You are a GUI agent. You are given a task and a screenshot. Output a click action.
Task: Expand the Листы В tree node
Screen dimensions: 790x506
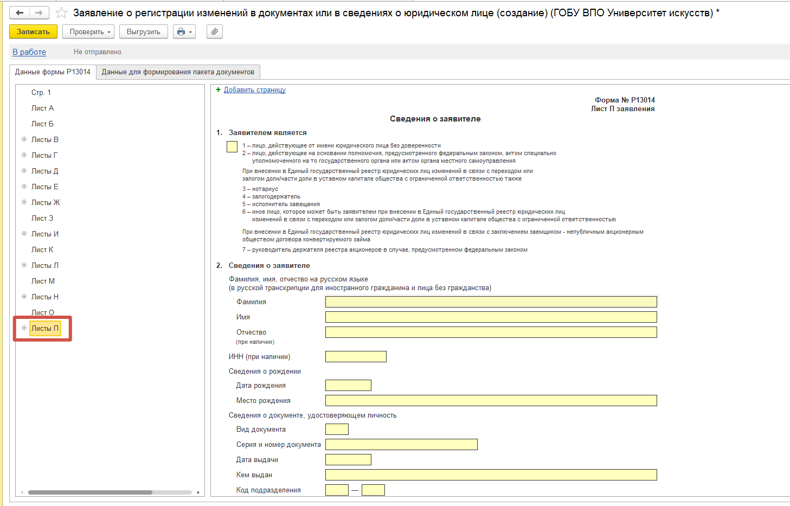click(24, 139)
